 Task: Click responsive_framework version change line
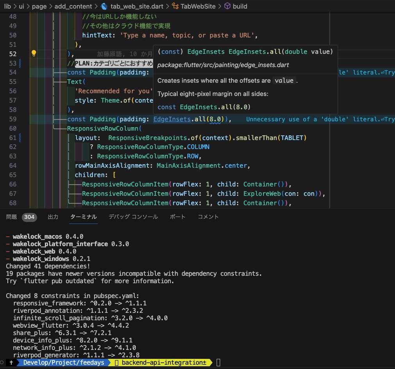pyautogui.click(x=80, y=303)
